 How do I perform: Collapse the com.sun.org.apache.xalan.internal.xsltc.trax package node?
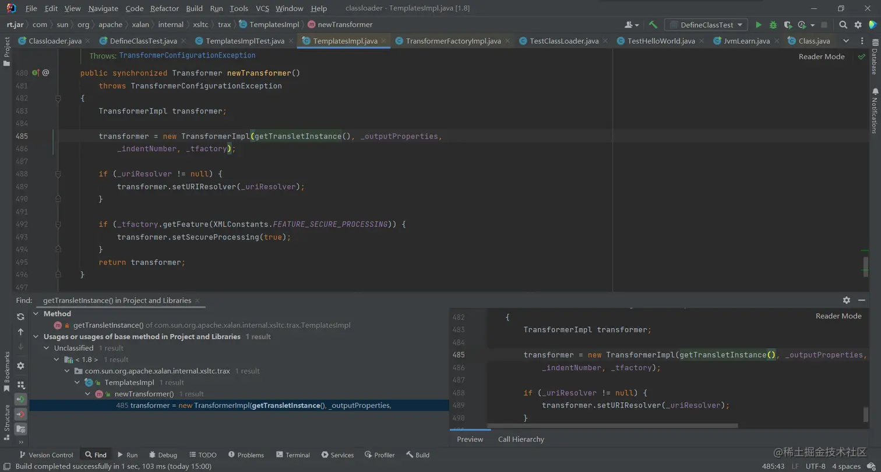pos(68,371)
